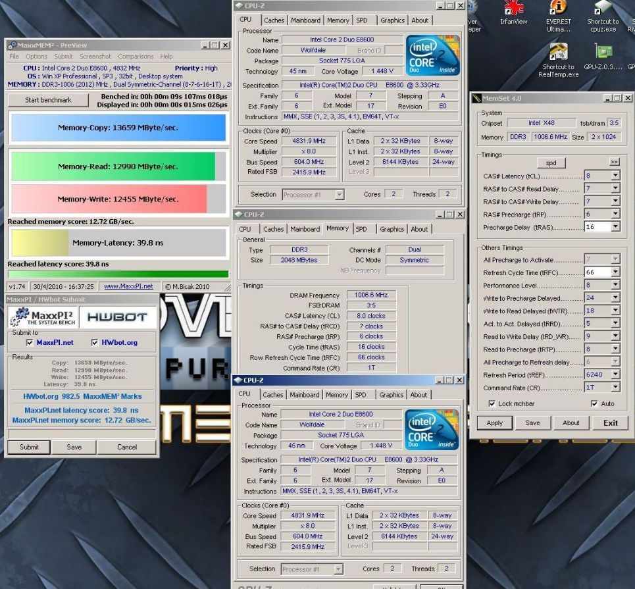The image size is (635, 589).
Task: Click Submit in the HWbot Submit dialog
Action: (29, 447)
